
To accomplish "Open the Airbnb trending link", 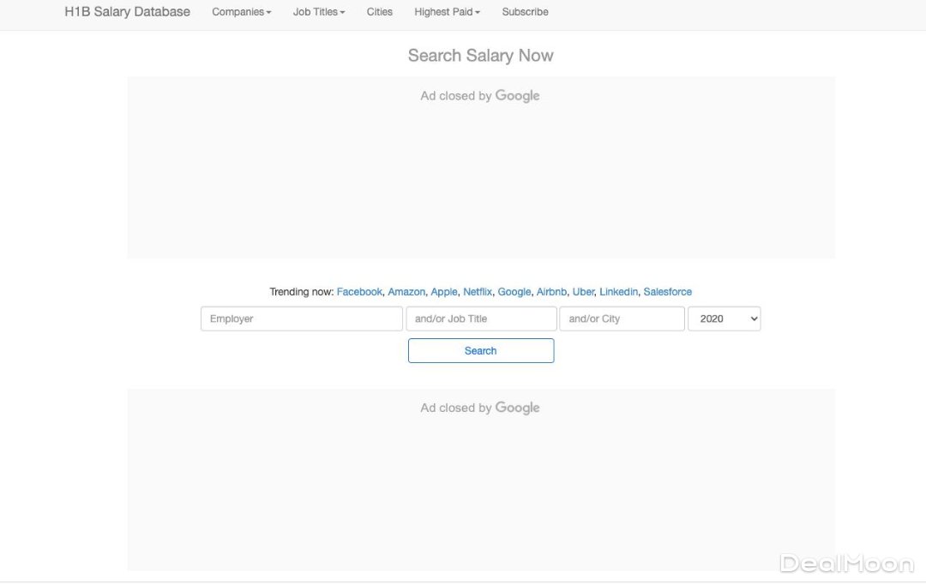I will [551, 292].
